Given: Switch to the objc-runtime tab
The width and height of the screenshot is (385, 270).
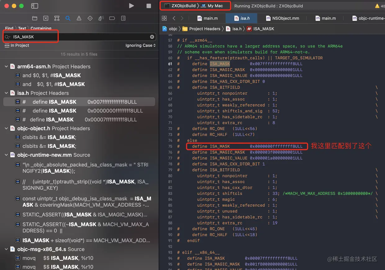Looking at the screenshot, I should click(x=368, y=18).
